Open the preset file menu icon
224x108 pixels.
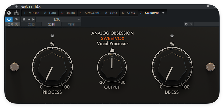pos(24,20)
